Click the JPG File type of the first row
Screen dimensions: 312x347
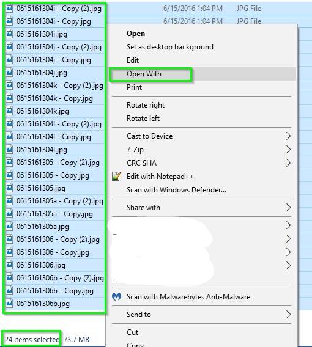[249, 9]
